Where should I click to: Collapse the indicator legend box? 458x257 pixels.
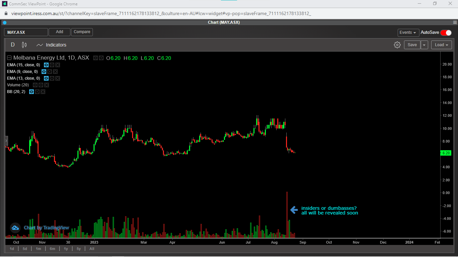pyautogui.click(x=9, y=58)
